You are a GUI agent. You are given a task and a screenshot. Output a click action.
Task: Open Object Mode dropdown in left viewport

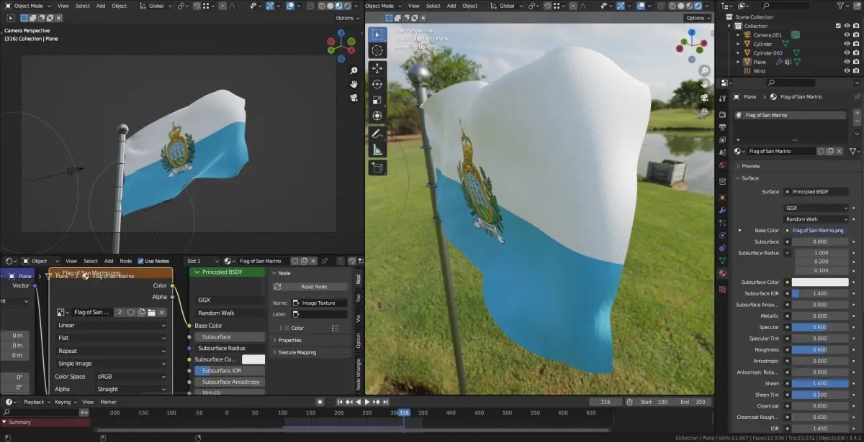pos(27,6)
